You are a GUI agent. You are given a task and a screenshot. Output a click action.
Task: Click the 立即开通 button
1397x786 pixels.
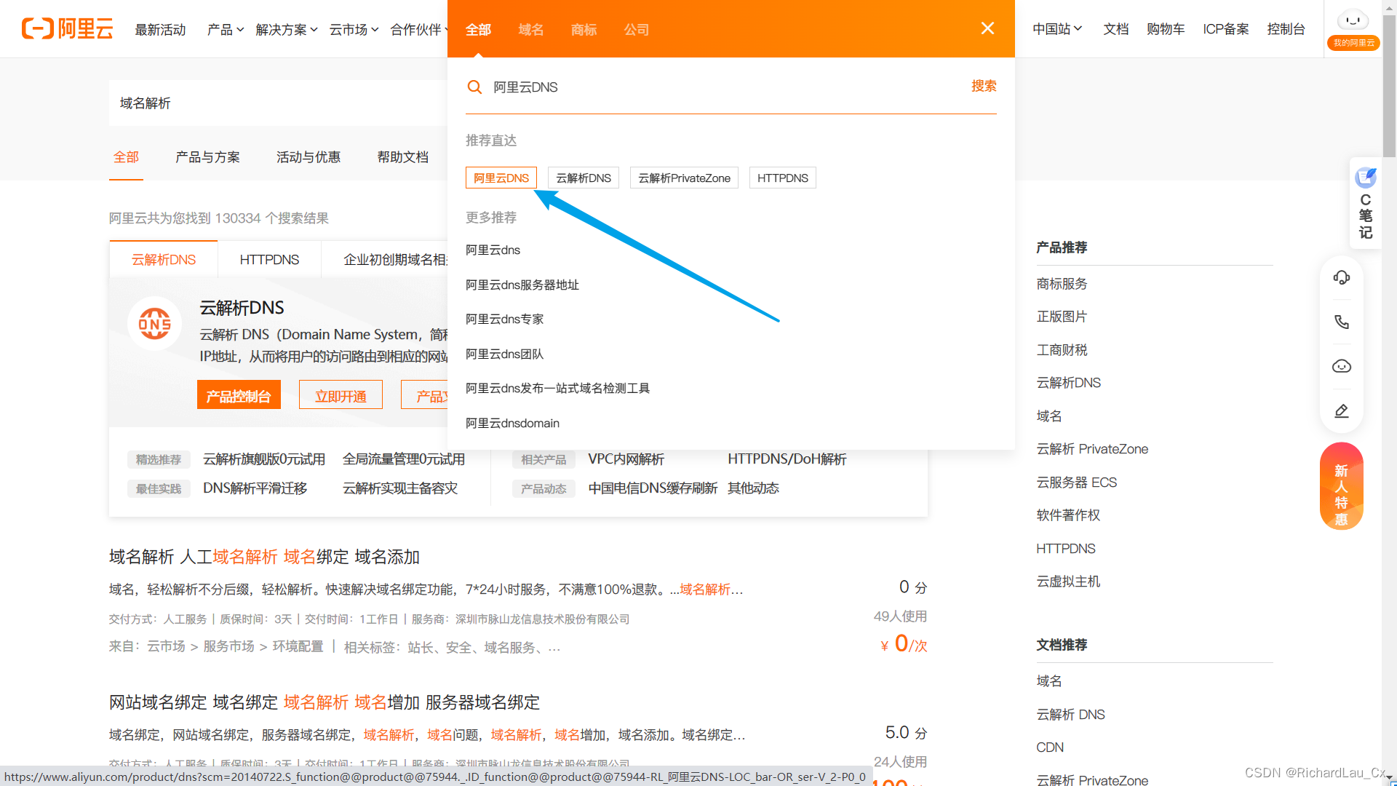click(341, 395)
